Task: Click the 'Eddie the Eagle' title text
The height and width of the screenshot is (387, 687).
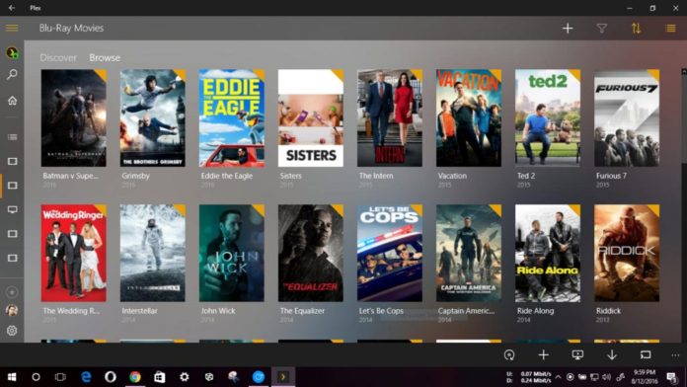Action: coord(226,176)
